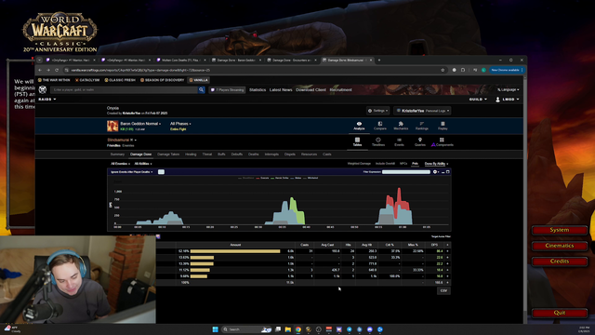Switch to the Summary tab
This screenshot has width=595, height=335.
(117, 154)
